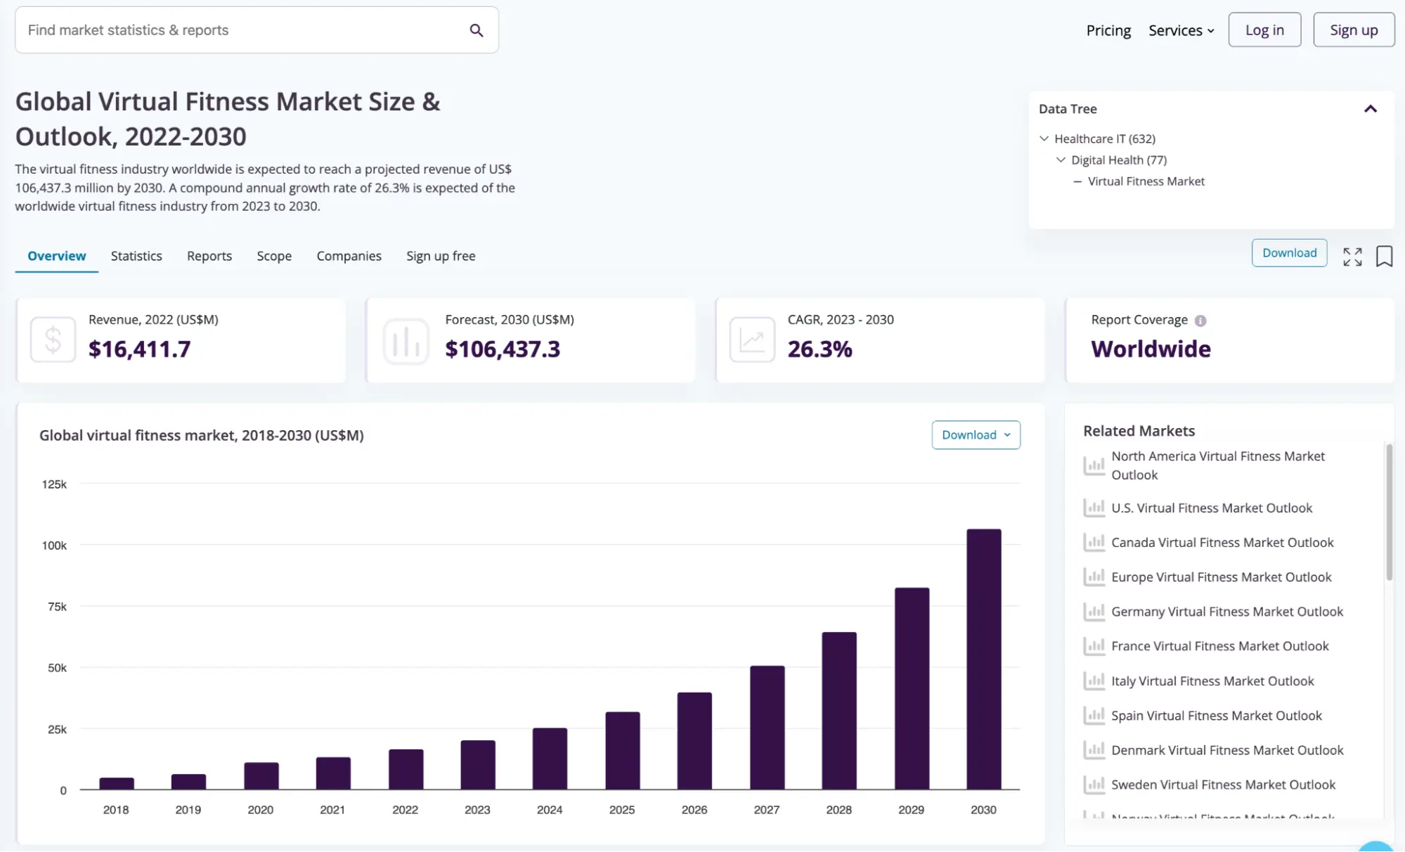This screenshot has height=852, width=1405.
Task: Open Canada Virtual Fitness Market Outlook
Action: click(1222, 542)
